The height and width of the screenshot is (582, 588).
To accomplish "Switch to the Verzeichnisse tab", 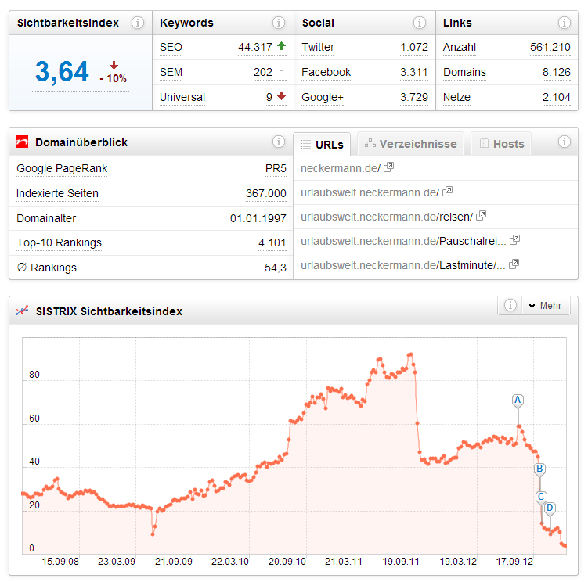I will pyautogui.click(x=411, y=144).
